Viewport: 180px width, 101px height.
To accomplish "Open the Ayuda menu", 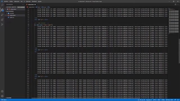I will pyautogui.click(x=40, y=1).
